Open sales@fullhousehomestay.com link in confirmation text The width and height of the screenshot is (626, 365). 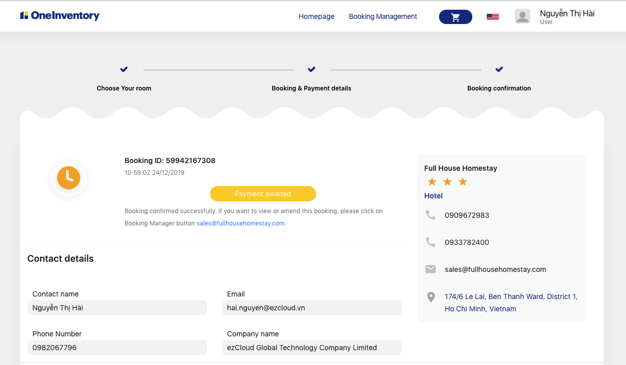coord(240,223)
